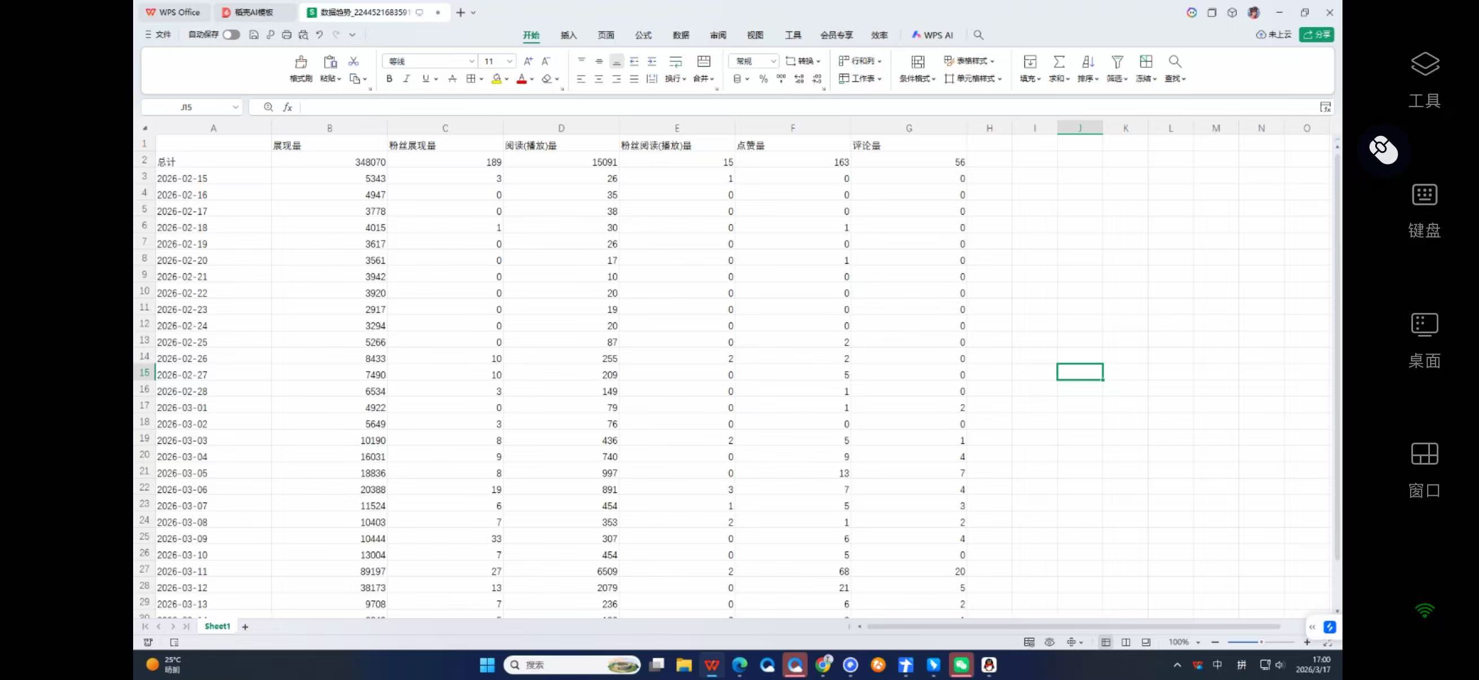Open the fill color dropdown arrow

(507, 78)
